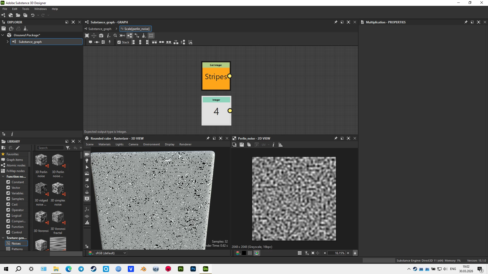
Task: Select the Noises library category
Action: 16,243
